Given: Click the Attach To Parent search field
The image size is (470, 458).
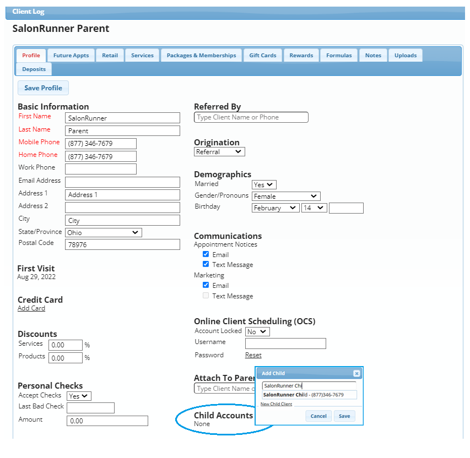Looking at the screenshot, I should click(x=224, y=389).
